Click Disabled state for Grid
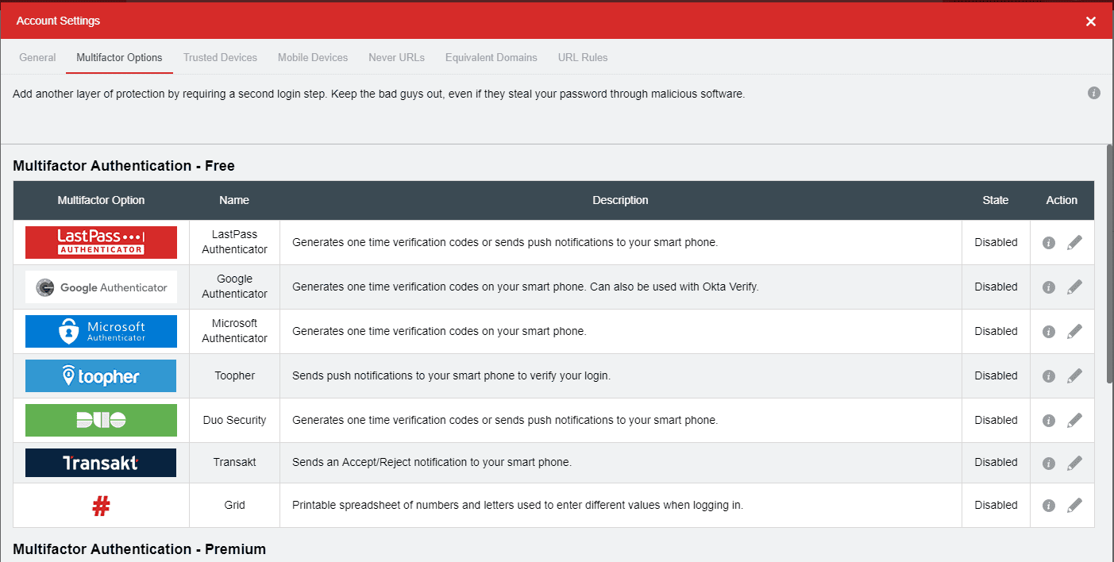 point(996,505)
